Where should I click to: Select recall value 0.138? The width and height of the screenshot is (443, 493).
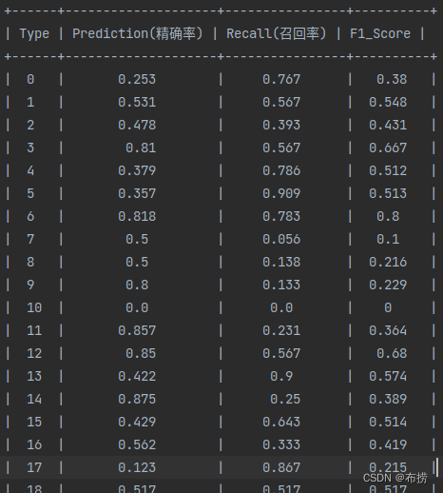[281, 262]
